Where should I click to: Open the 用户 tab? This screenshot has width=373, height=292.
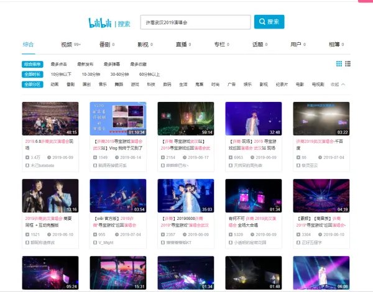pos(298,45)
